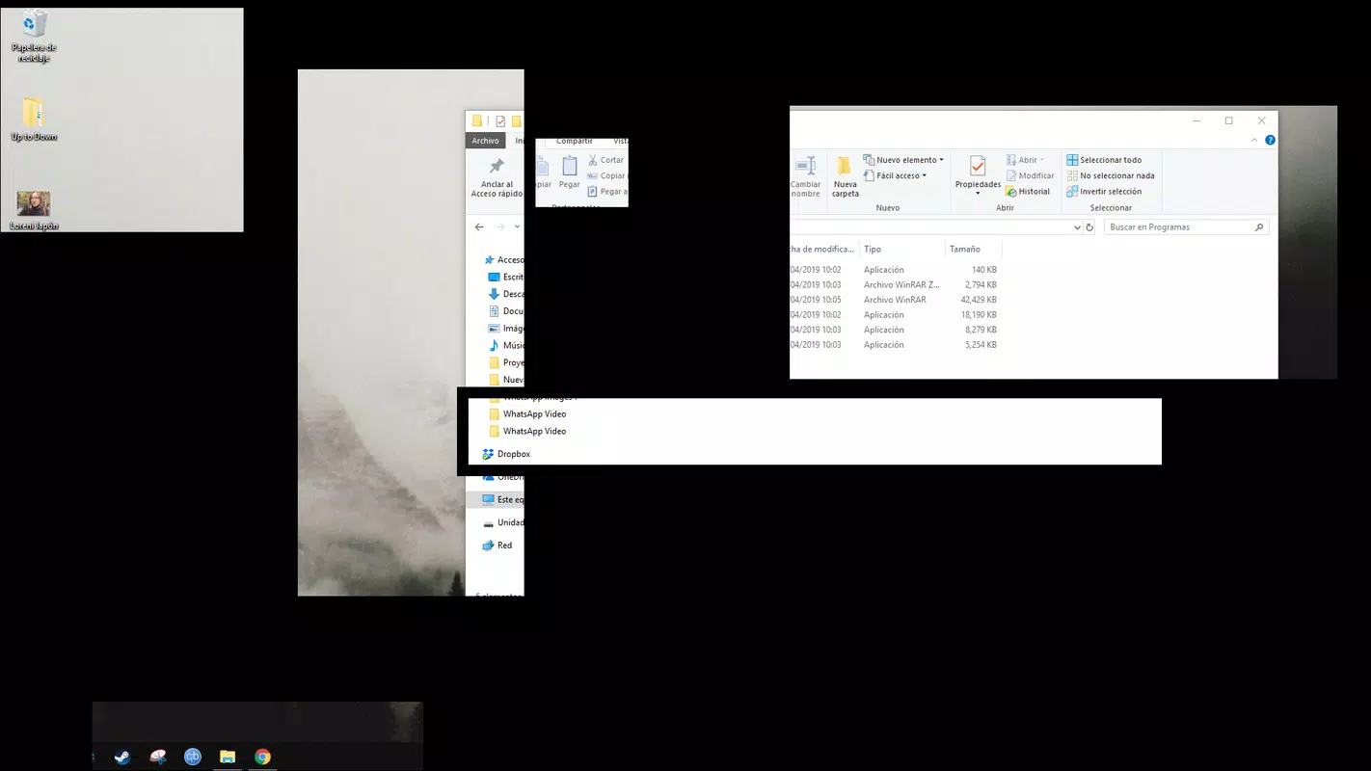Click No seleccionar nada

click(x=1111, y=175)
